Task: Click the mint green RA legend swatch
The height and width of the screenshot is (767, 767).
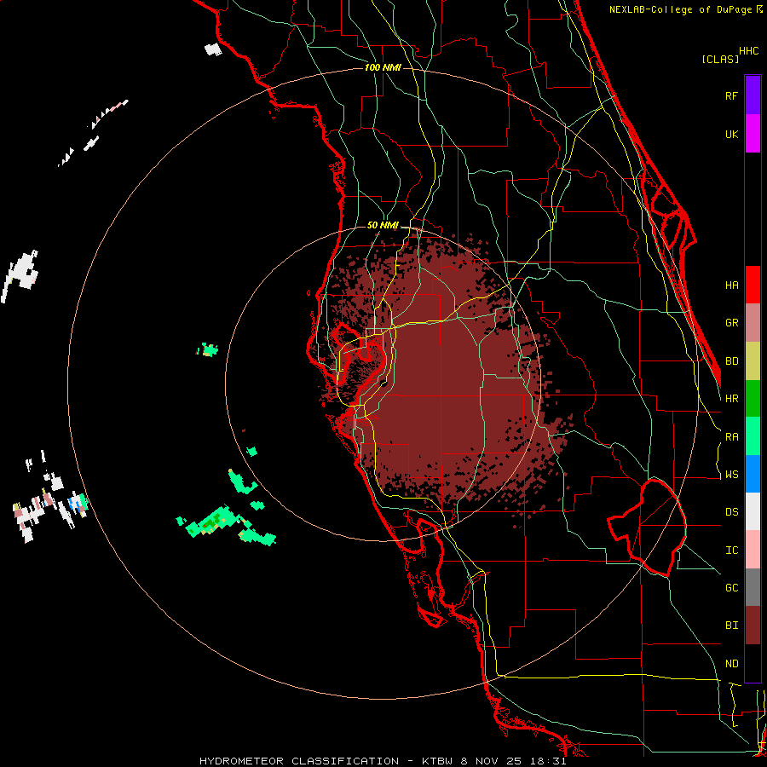Action: tap(753, 436)
